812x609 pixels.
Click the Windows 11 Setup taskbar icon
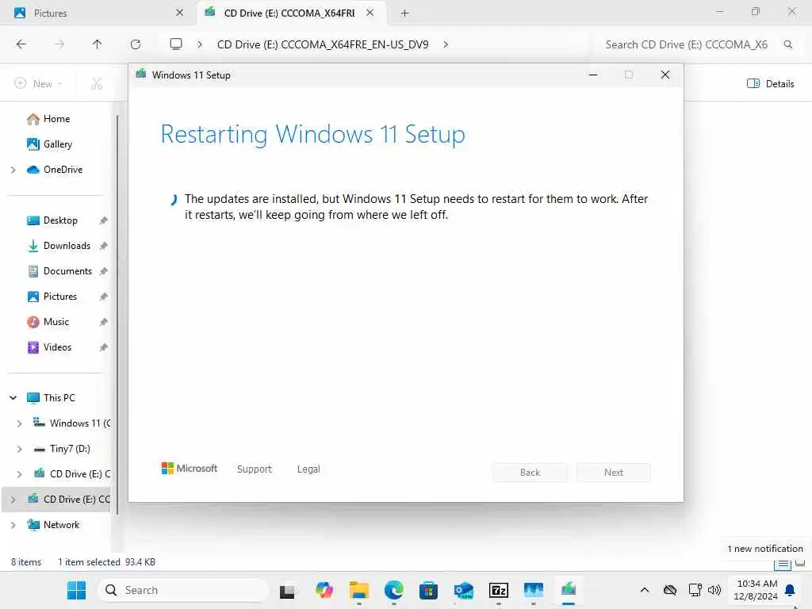(x=569, y=590)
